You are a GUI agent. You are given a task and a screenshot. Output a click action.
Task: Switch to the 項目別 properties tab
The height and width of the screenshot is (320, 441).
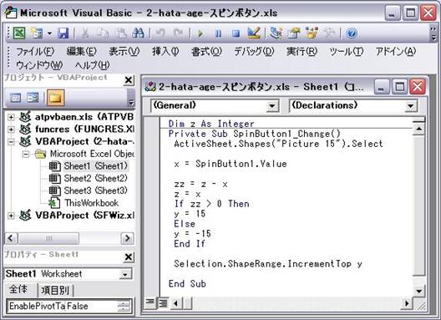pyautogui.click(x=55, y=290)
